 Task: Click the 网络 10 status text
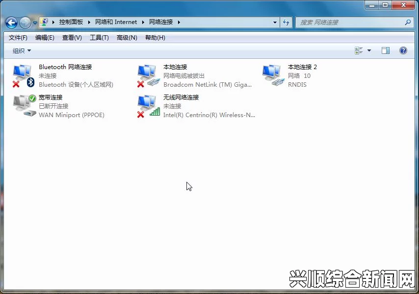pyautogui.click(x=299, y=76)
